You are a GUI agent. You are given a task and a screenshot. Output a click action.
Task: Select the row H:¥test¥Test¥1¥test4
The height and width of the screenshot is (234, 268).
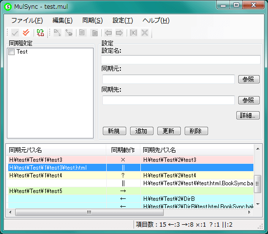click(x=131, y=175)
